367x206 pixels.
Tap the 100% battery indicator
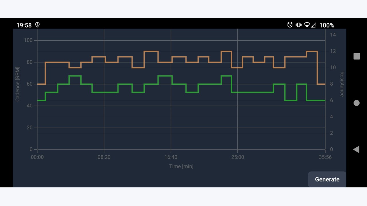pyautogui.click(x=327, y=25)
